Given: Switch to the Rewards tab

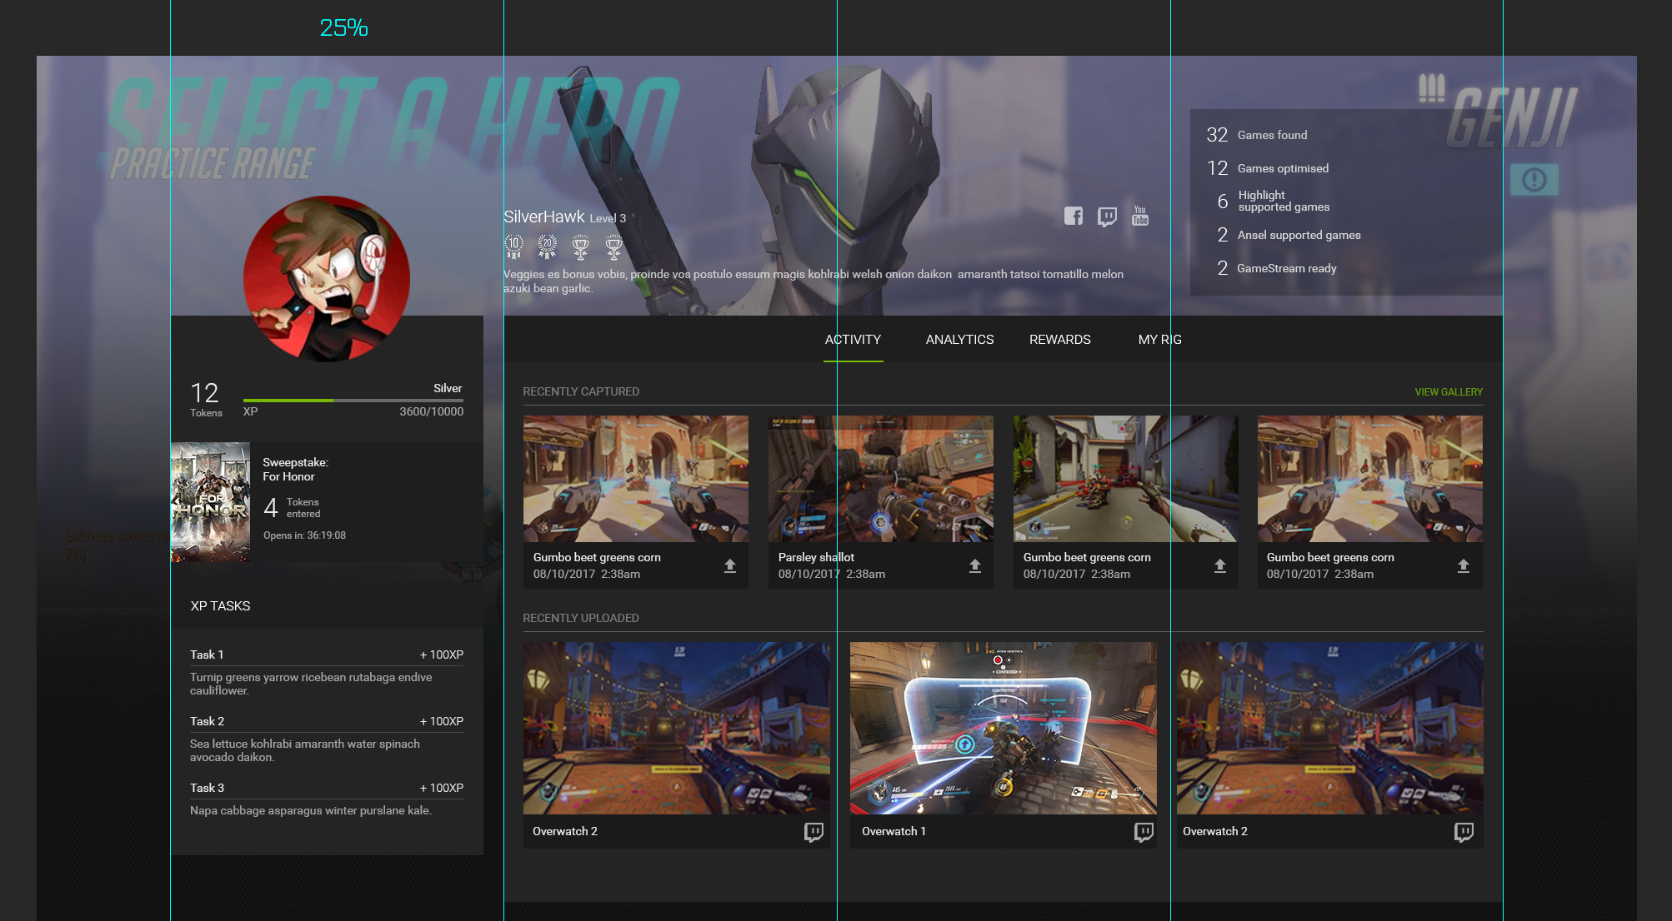Looking at the screenshot, I should click(1059, 340).
